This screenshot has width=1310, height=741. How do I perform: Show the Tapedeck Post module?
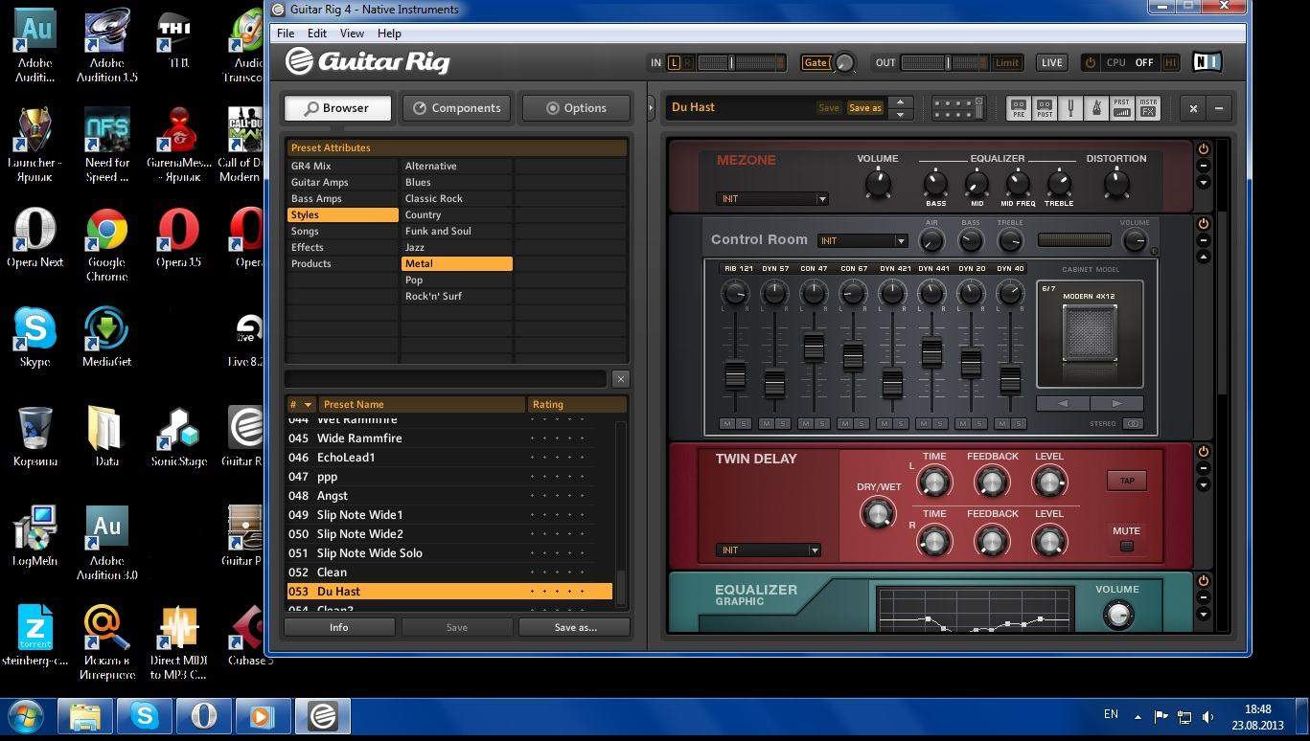pyautogui.click(x=1045, y=108)
